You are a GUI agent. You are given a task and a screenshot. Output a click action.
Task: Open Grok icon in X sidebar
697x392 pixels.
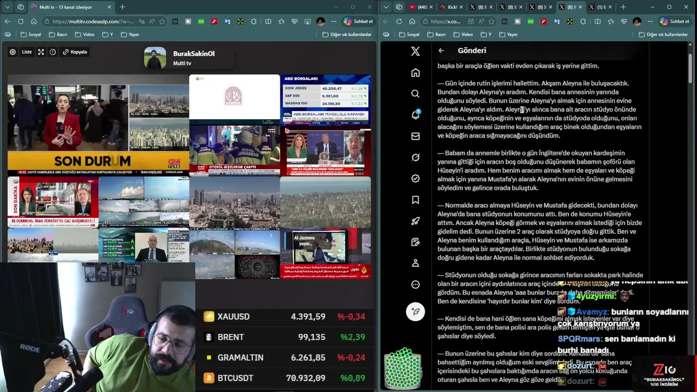415,157
